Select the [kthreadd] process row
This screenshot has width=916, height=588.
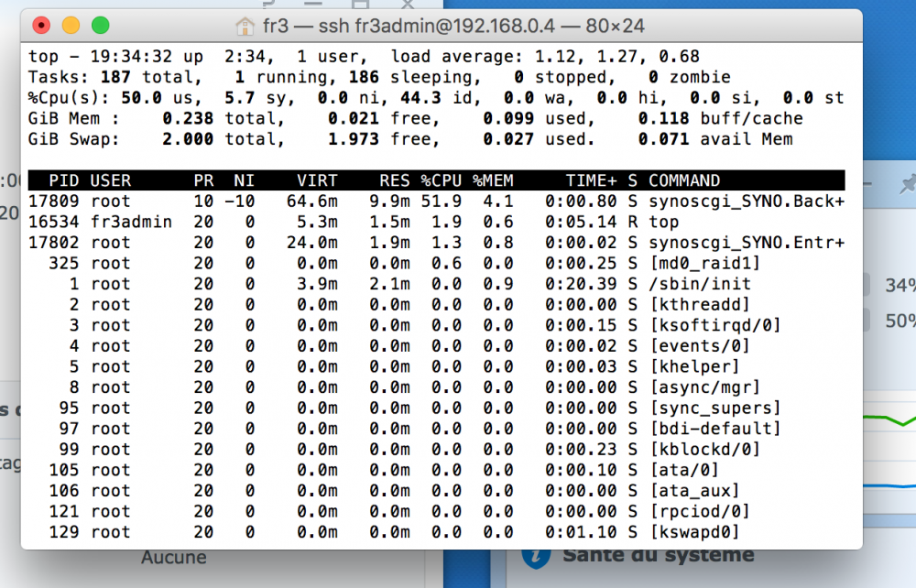436,305
